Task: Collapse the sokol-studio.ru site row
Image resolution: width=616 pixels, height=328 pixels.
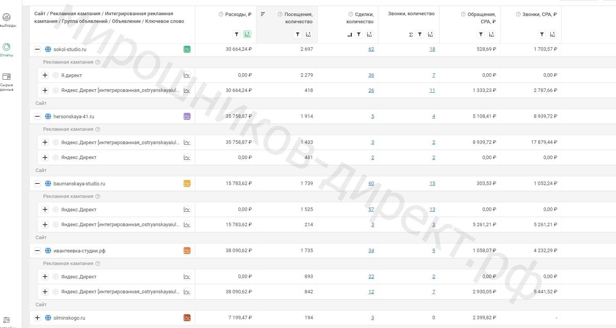Action: click(x=37, y=49)
